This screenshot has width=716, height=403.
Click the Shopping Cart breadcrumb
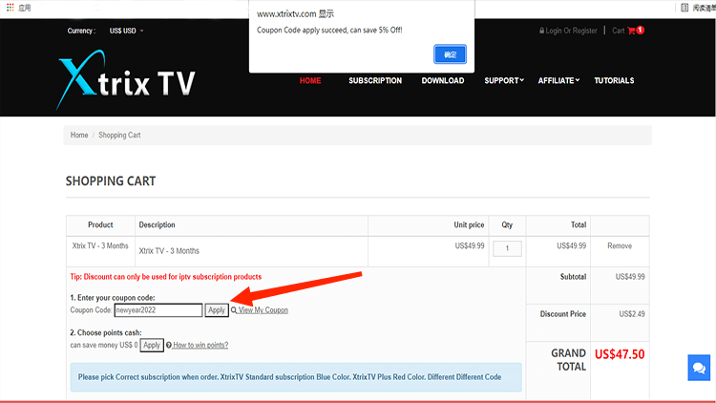coord(119,135)
